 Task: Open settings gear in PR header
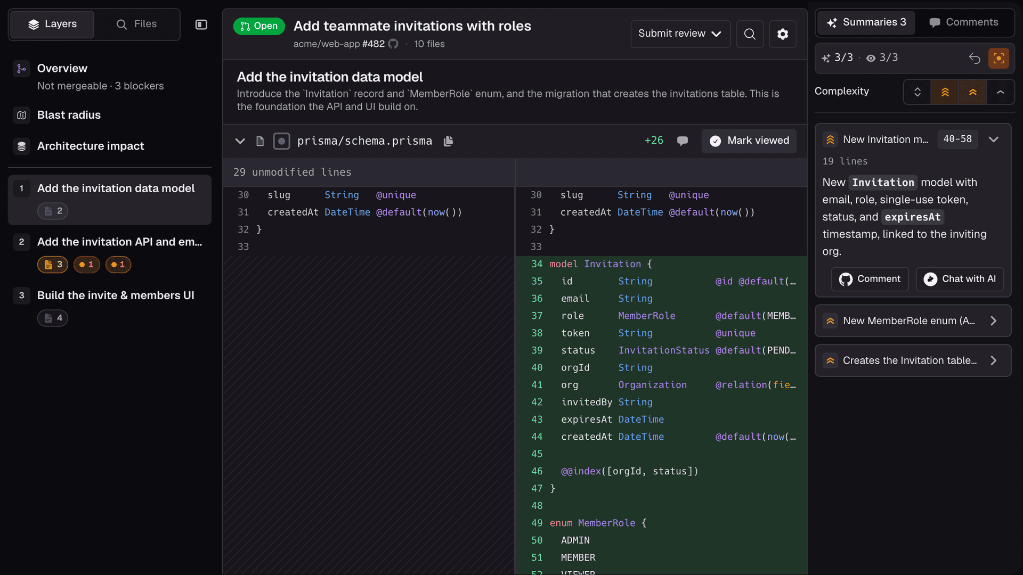pos(783,34)
